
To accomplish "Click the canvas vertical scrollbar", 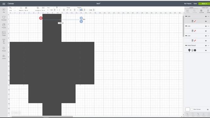I will (183, 26).
